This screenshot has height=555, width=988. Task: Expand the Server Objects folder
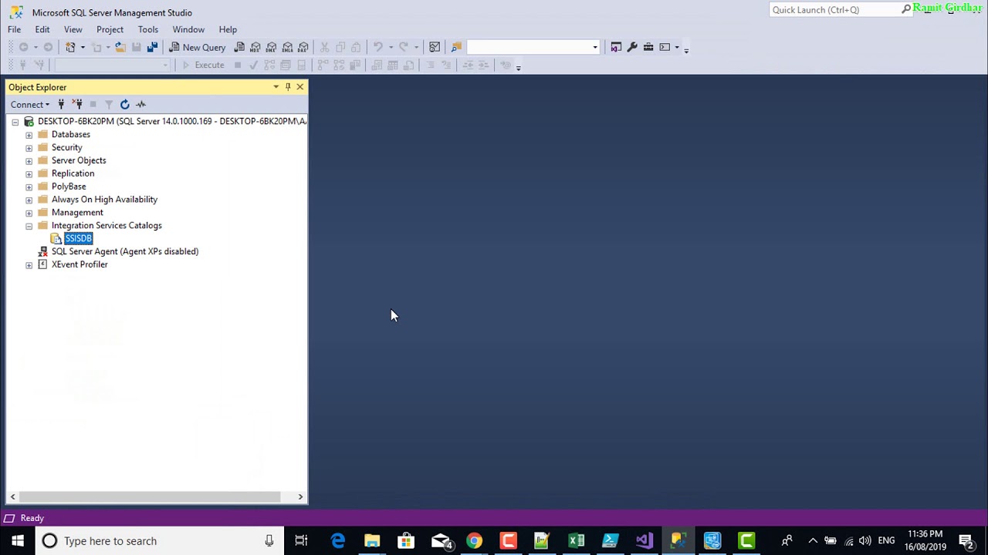tap(29, 161)
